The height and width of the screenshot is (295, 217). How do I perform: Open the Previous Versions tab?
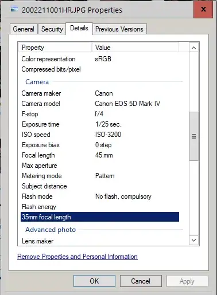[119, 29]
